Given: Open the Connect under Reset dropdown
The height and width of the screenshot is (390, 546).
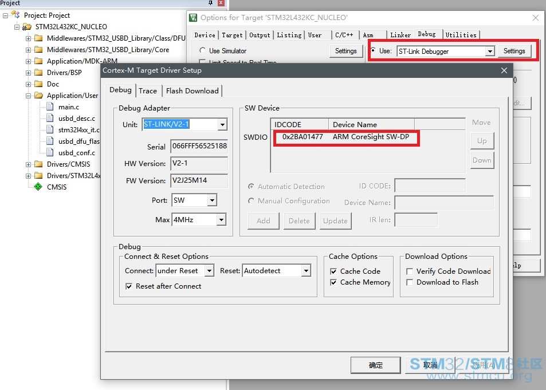Looking at the screenshot, I should (209, 270).
